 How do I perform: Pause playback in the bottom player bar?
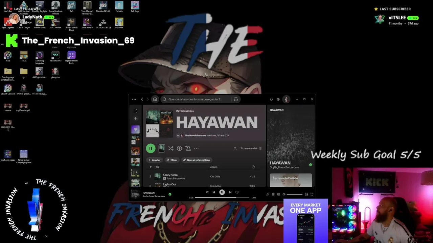coord(222,192)
